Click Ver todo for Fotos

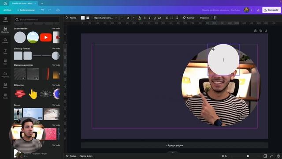(x=56, y=105)
